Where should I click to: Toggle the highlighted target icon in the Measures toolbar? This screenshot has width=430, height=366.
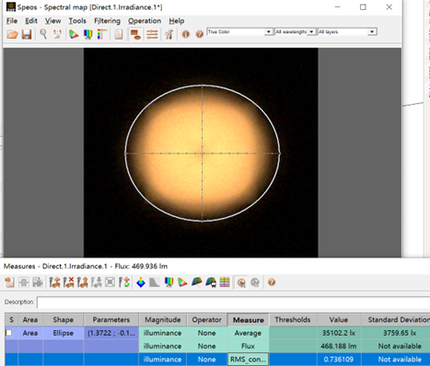(241, 282)
